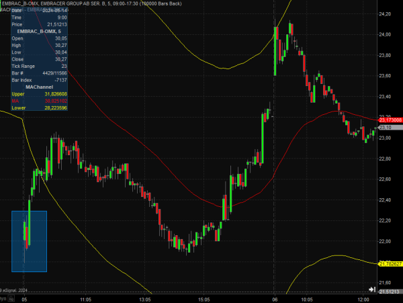Select the yellow lower band tag 21,782627
Viewport: 403px width, 303px height.
pyautogui.click(x=390, y=264)
